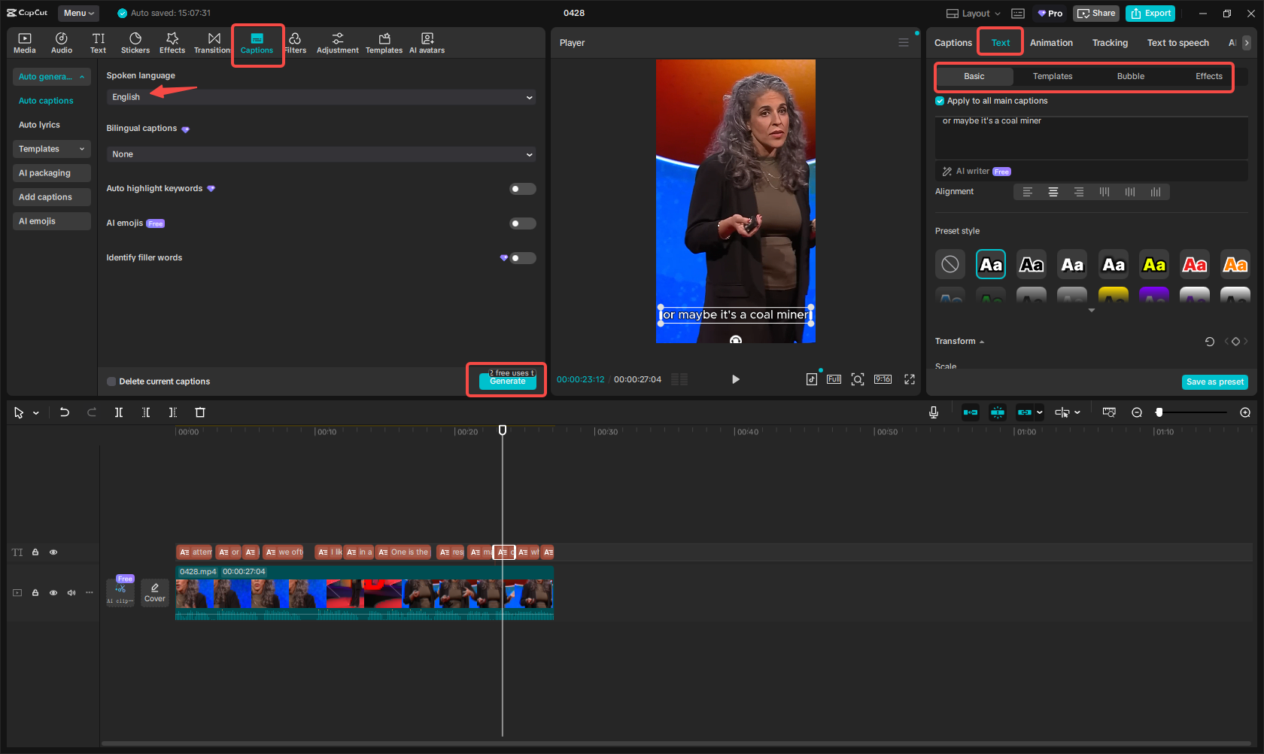Open the Stickers panel
Image resolution: width=1264 pixels, height=754 pixels.
tap(135, 41)
